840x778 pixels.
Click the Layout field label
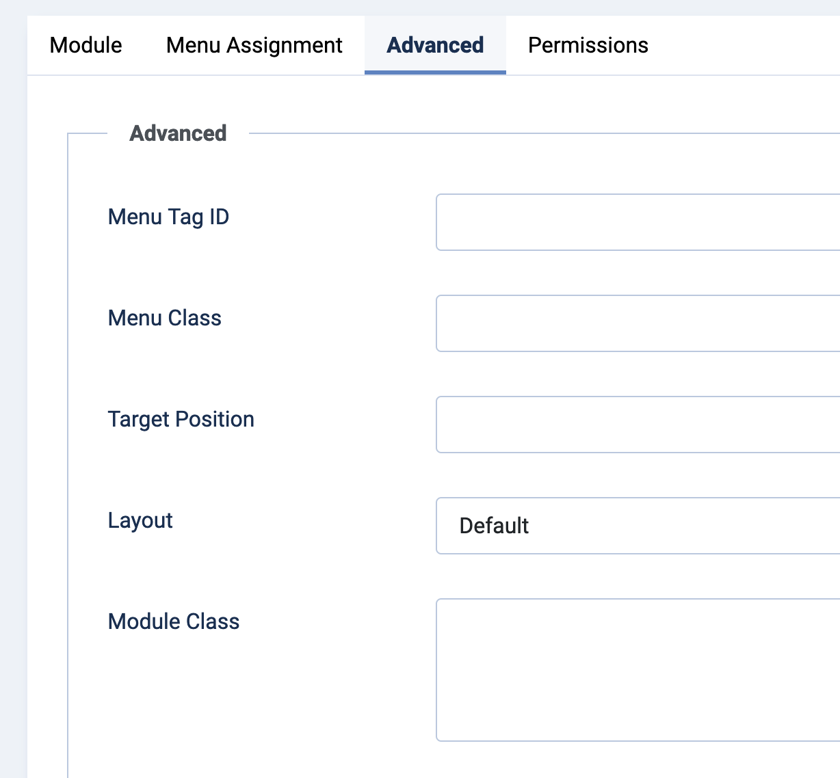[x=140, y=520]
